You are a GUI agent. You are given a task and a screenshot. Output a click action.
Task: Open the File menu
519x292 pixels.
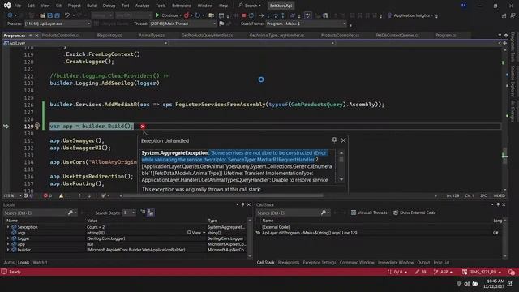pos(18,6)
